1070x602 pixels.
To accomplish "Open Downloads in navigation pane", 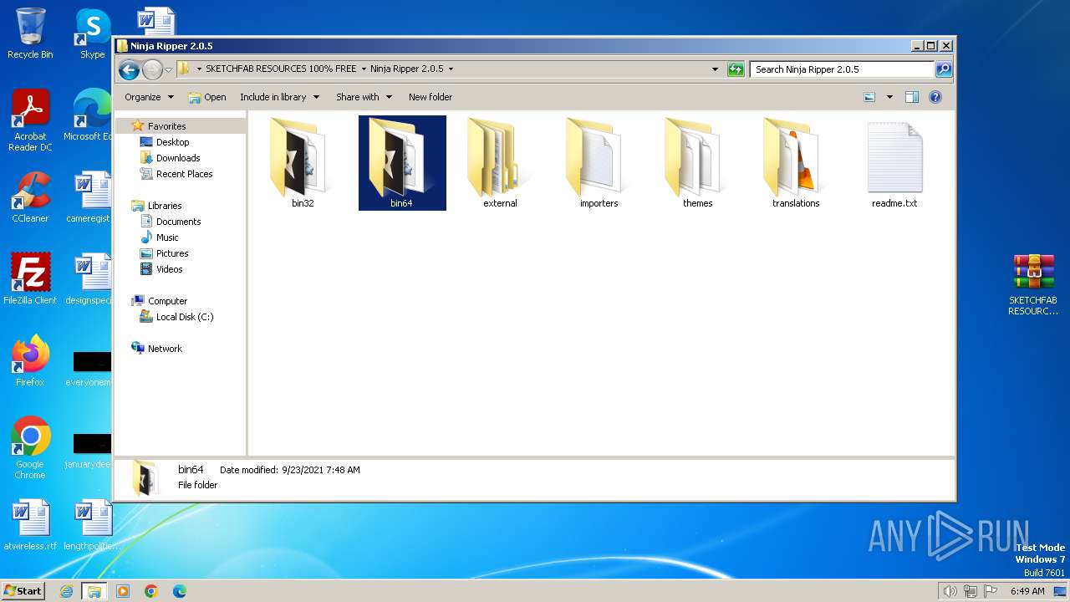I will [x=178, y=158].
